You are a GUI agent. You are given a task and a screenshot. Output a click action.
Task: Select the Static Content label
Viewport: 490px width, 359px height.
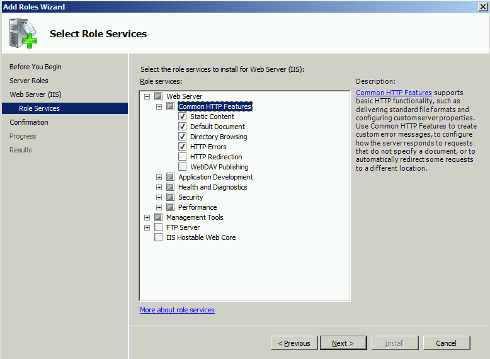[212, 117]
